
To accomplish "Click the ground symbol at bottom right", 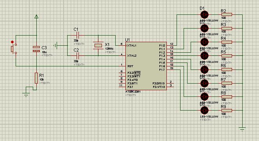I will [242, 129].
